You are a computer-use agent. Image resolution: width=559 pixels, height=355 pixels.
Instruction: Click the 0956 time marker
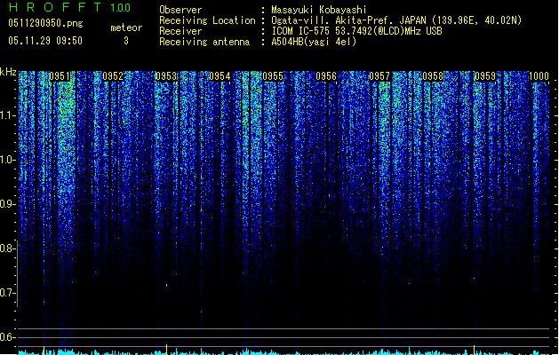click(x=326, y=76)
